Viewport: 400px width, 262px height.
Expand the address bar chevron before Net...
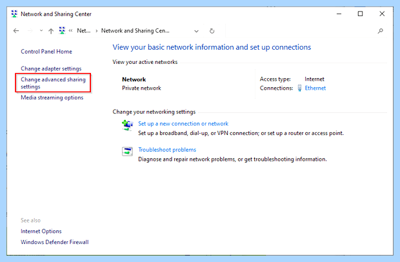(x=71, y=30)
